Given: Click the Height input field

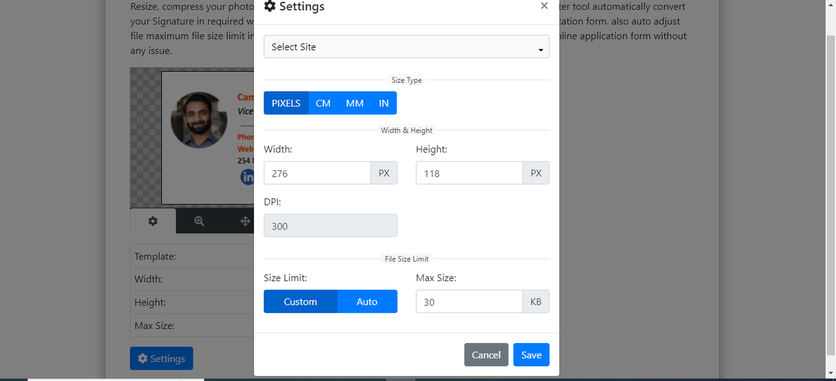Looking at the screenshot, I should (x=469, y=174).
